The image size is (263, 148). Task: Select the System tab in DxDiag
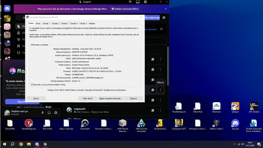point(31,23)
